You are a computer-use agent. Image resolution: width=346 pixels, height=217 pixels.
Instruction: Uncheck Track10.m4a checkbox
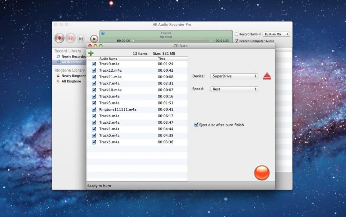[x=94, y=90]
